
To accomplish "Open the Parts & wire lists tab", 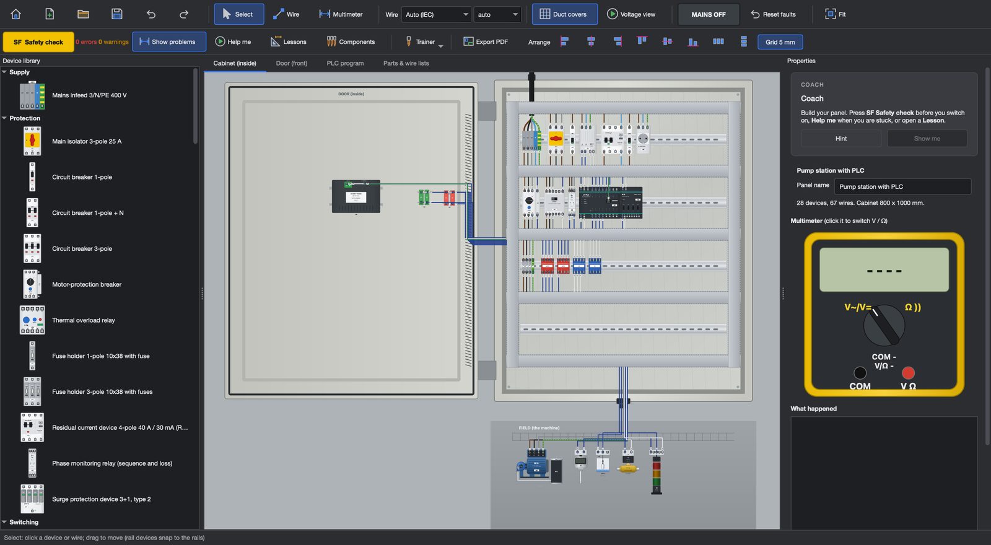I will coord(406,63).
